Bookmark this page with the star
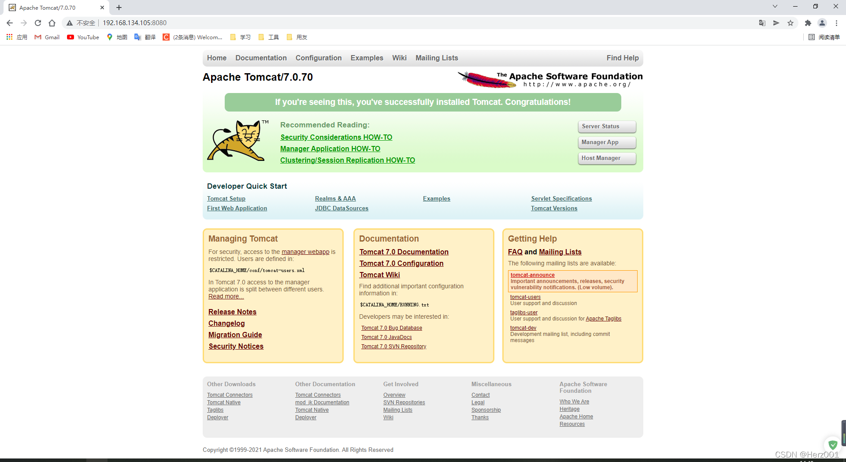 [x=790, y=23]
